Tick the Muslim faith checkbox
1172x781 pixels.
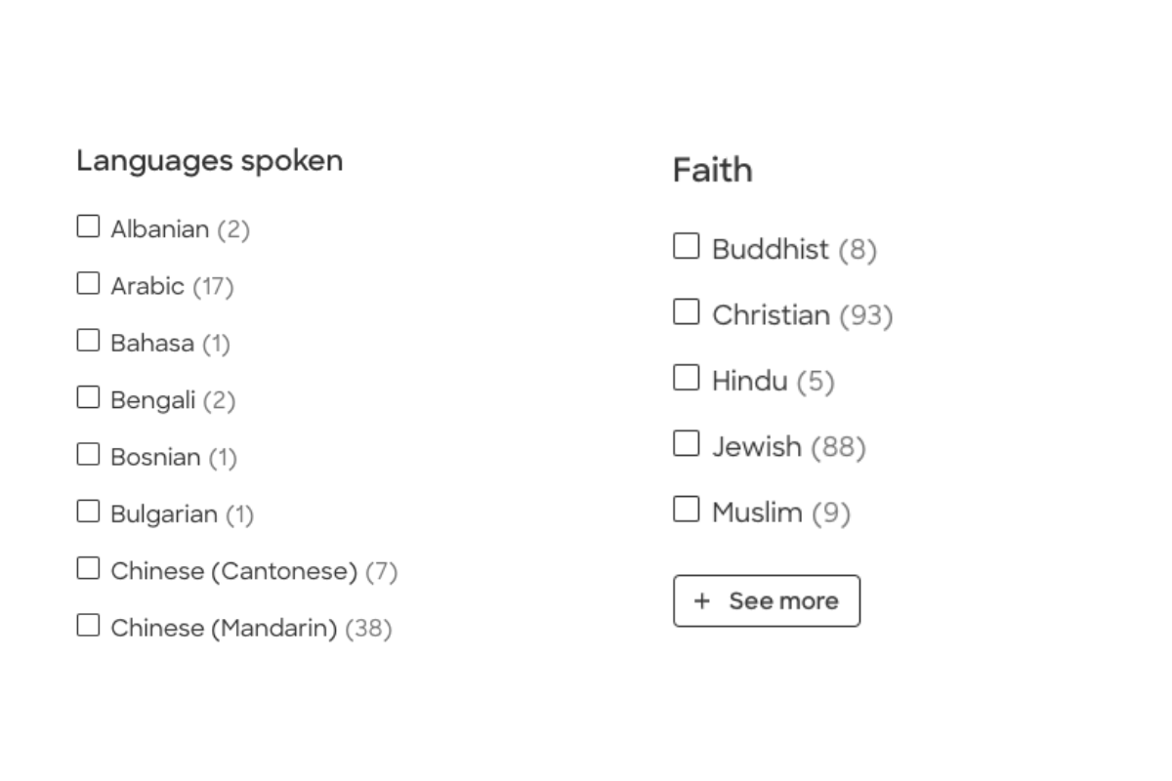click(687, 510)
